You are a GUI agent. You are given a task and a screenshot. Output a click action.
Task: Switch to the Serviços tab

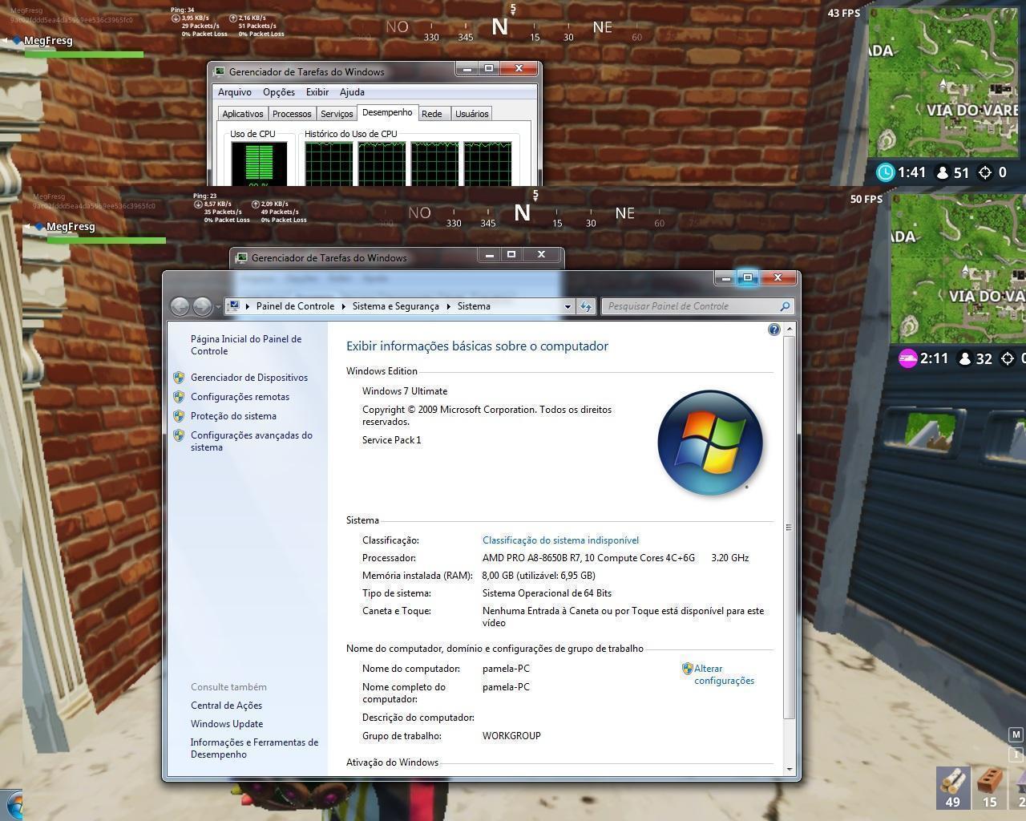pyautogui.click(x=337, y=114)
